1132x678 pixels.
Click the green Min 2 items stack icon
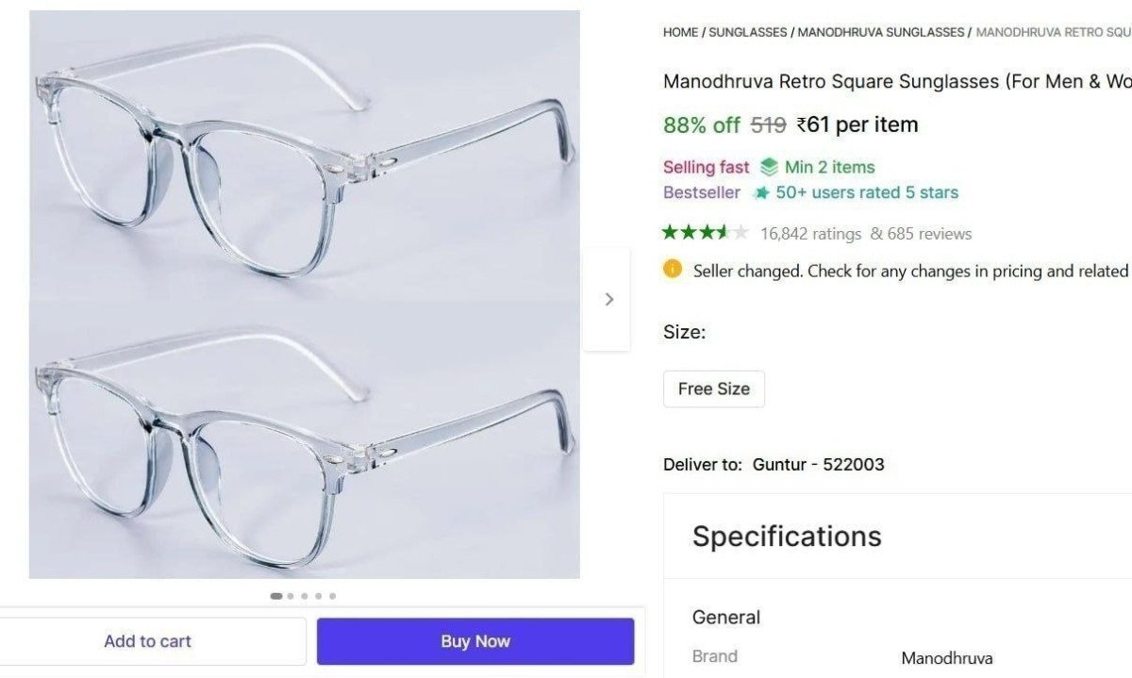[x=770, y=167]
